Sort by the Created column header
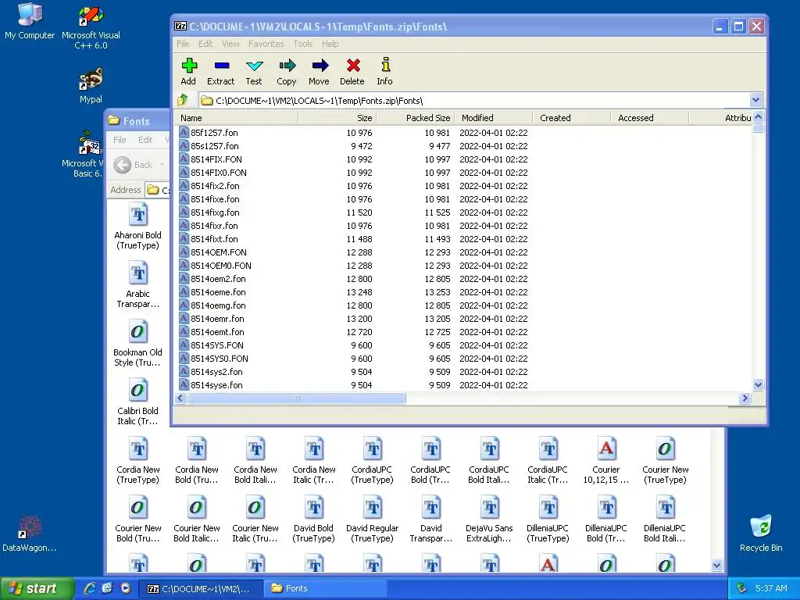This screenshot has width=800, height=600. [x=571, y=118]
